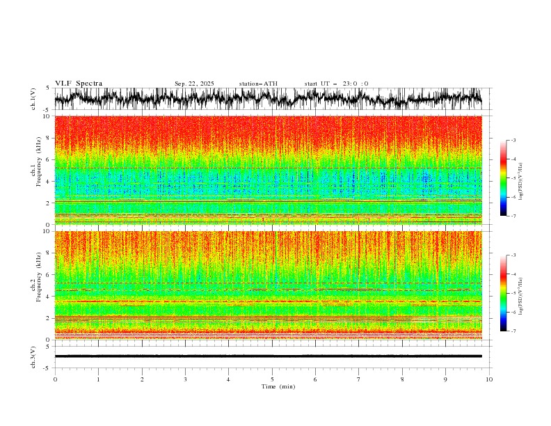Click the ch.1 spectrogram color scale bar
This screenshot has height=426, width=551.
(x=503, y=177)
